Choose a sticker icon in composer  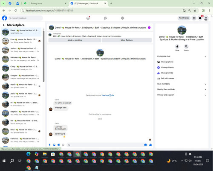click(59, 145)
